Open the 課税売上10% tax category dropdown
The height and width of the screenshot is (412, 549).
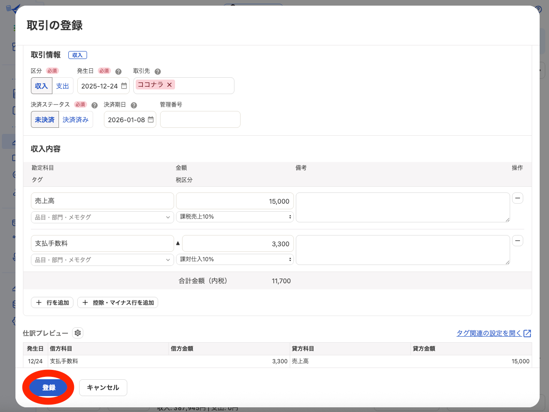tap(235, 216)
